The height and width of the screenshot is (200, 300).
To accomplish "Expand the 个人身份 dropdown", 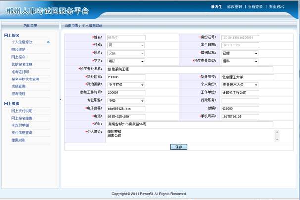I will tap(256, 85).
